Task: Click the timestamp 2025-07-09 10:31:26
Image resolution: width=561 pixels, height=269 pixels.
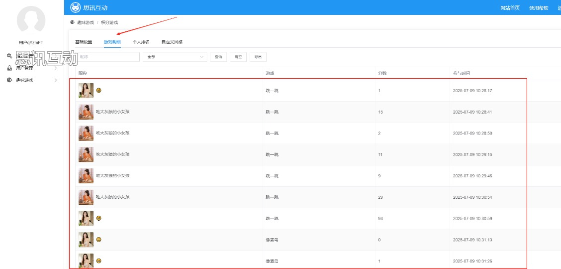Action: click(x=472, y=261)
